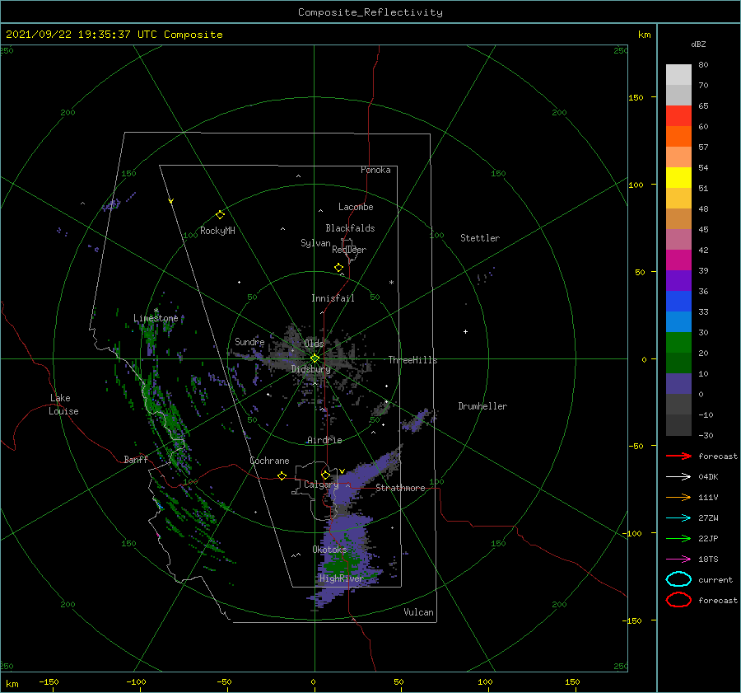This screenshot has height=693, width=741.
Task: Click the magenta 18TS arrow legend icon
Action: 678,560
